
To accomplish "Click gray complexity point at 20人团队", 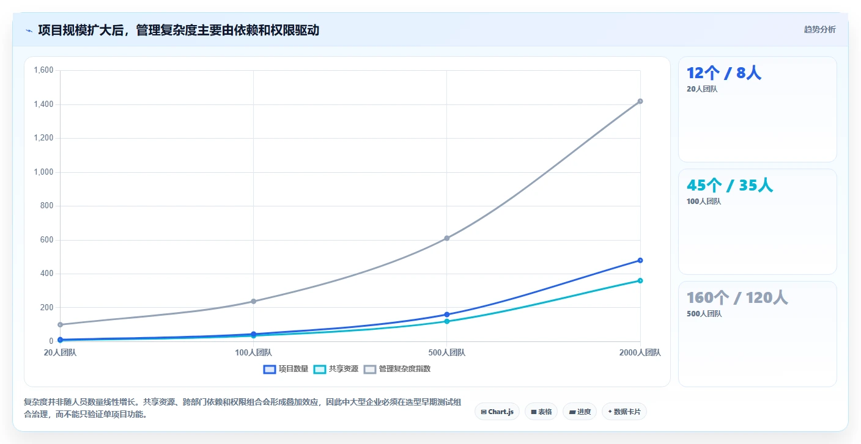I will [60, 324].
